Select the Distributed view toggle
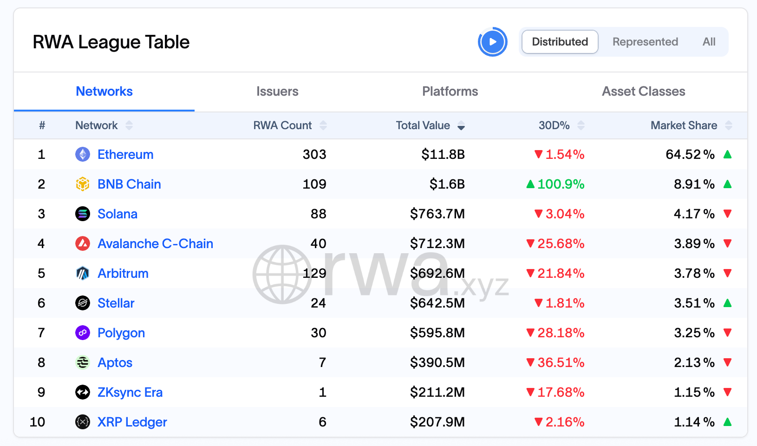This screenshot has width=757, height=446. 560,42
